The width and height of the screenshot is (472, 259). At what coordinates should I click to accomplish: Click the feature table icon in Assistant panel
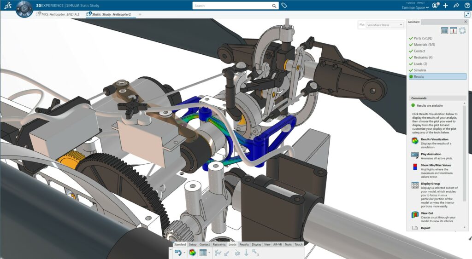[444, 30]
